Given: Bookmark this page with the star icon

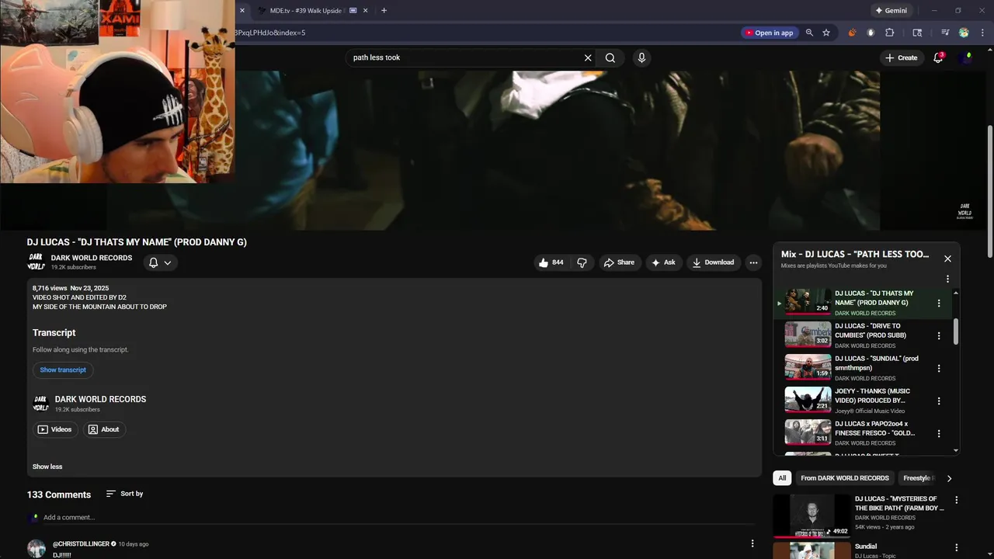Looking at the screenshot, I should click(826, 33).
